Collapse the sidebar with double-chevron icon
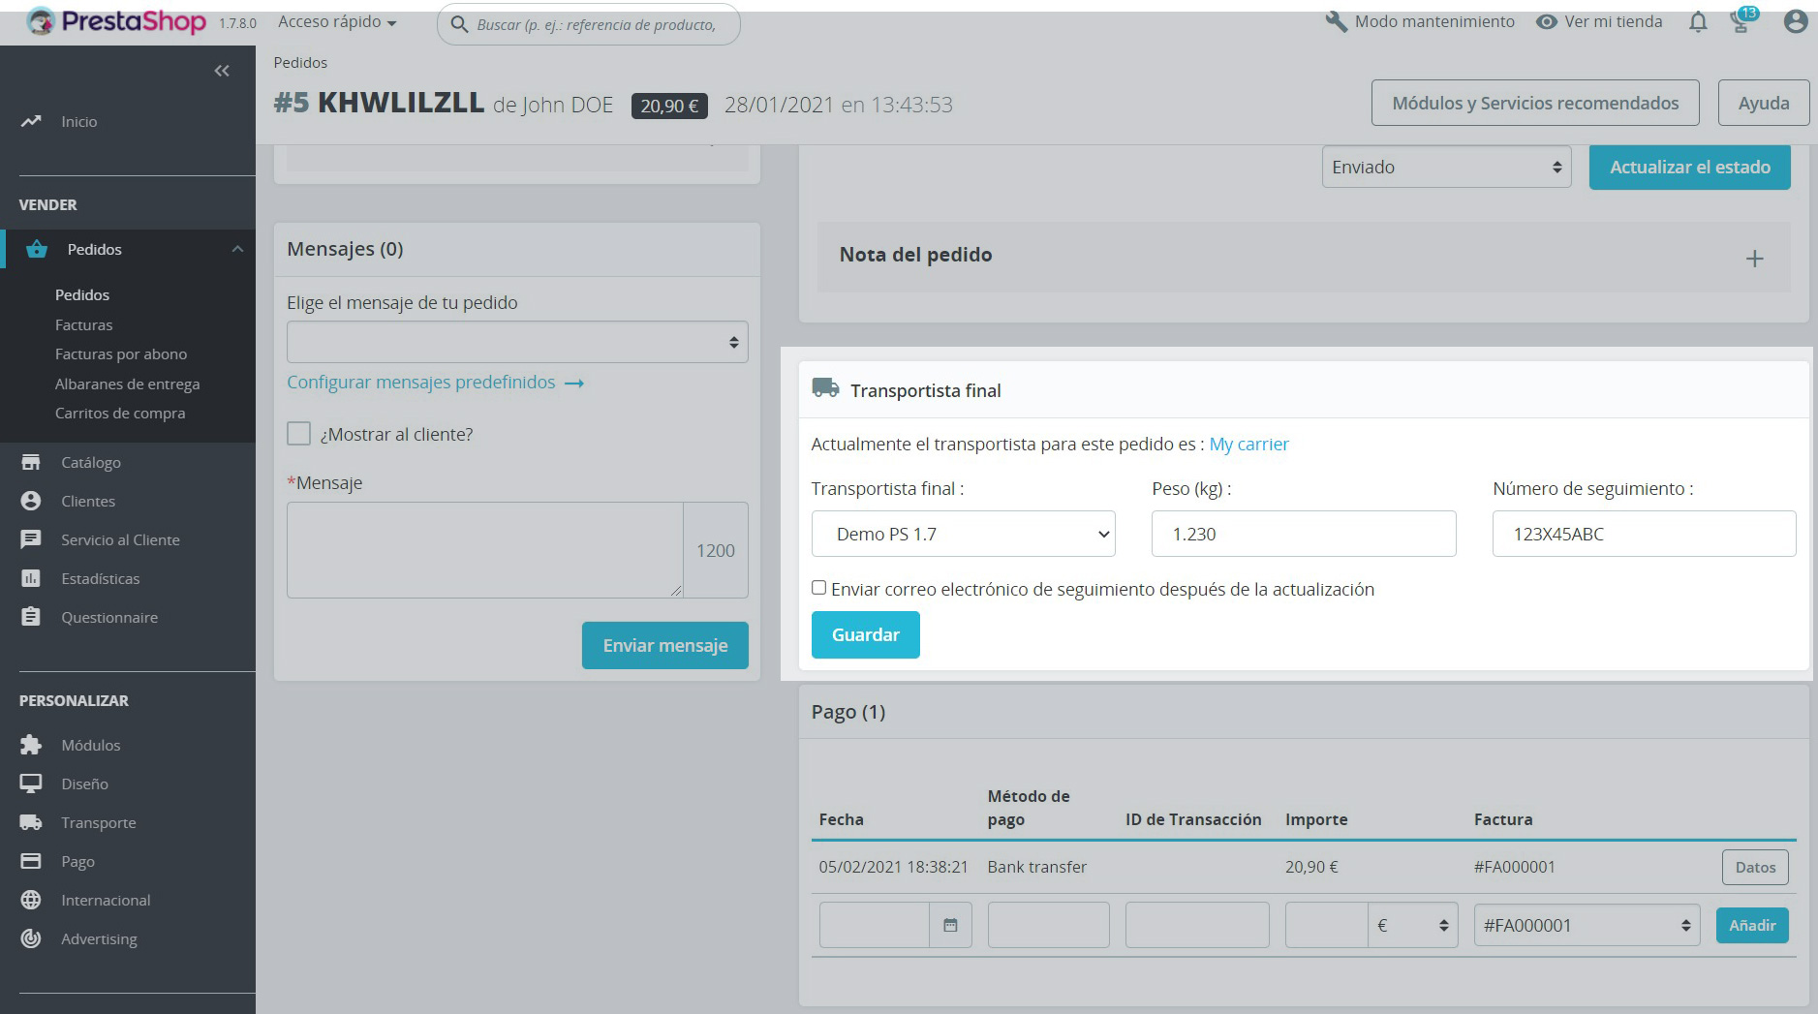 (x=222, y=71)
